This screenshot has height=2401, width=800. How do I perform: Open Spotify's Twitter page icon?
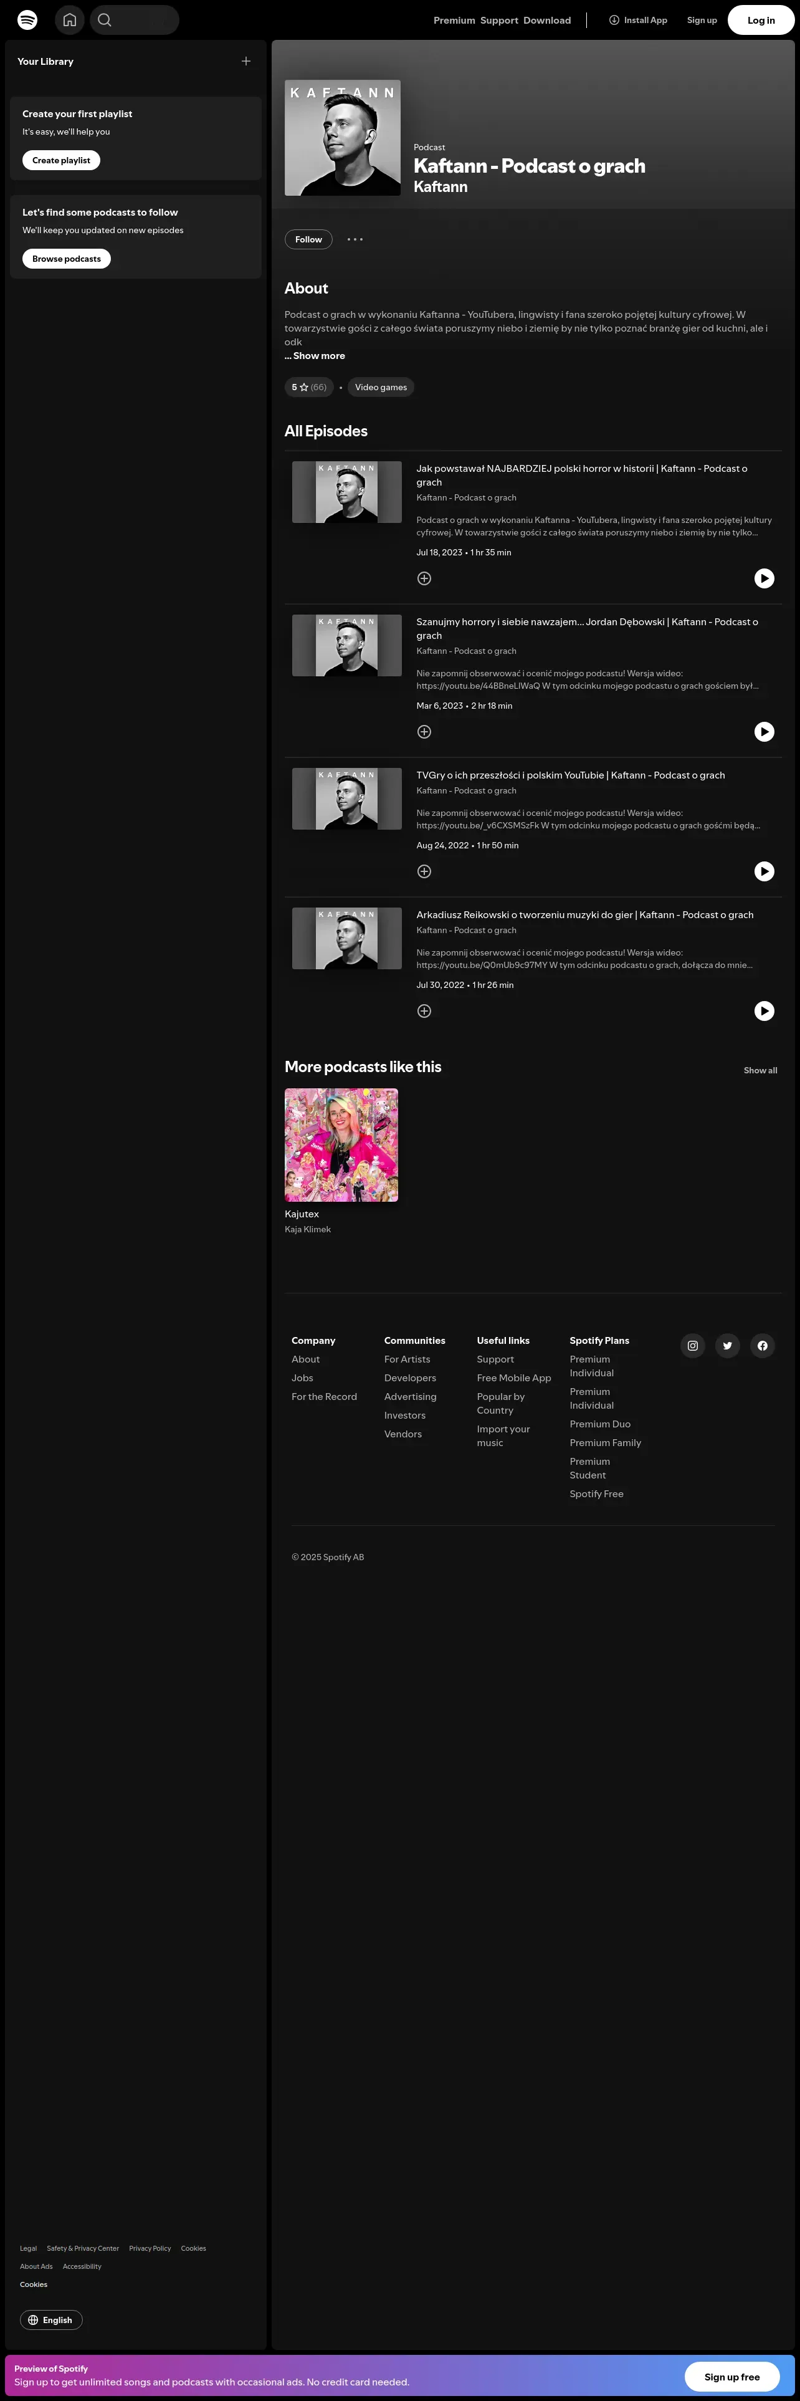click(x=727, y=1346)
